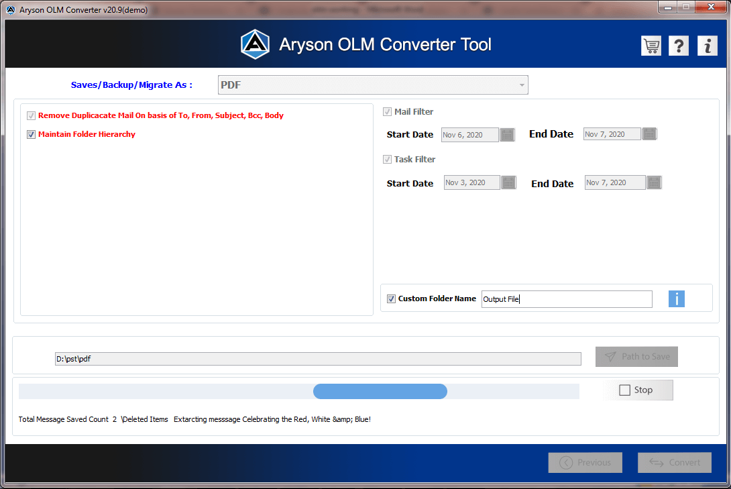Click Total Message Saved Count status text

coord(68,419)
